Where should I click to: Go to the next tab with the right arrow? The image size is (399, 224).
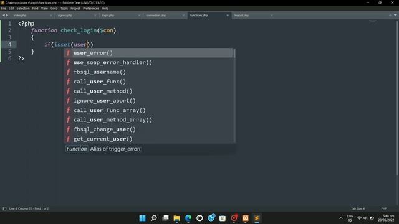(x=7, y=15)
